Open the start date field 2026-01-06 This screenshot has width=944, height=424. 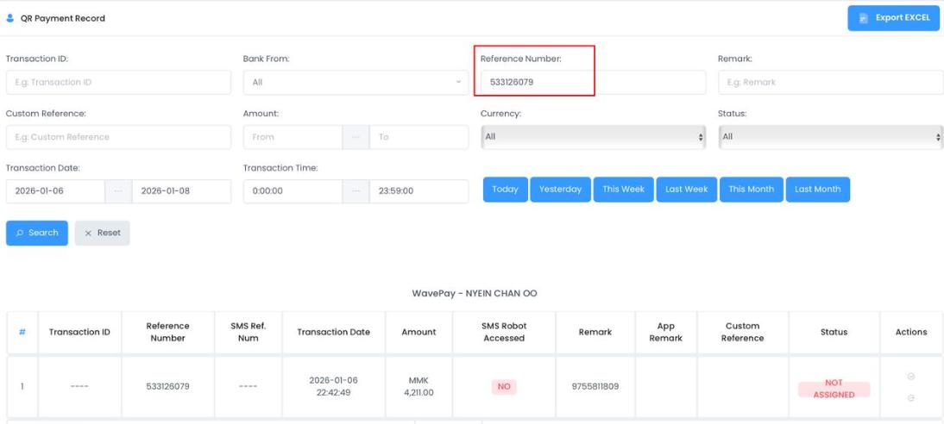point(56,191)
